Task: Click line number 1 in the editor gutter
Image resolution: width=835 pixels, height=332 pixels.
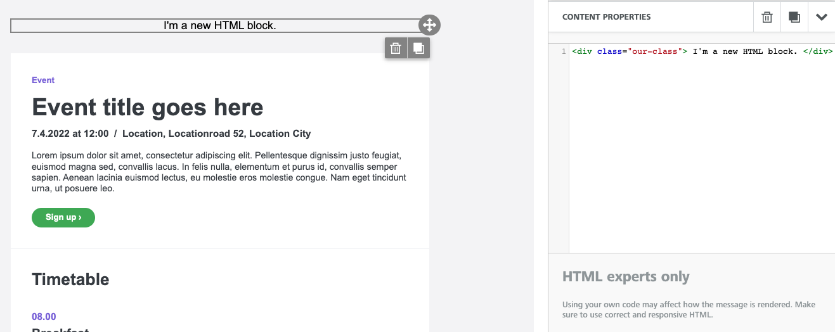Action: (564, 51)
